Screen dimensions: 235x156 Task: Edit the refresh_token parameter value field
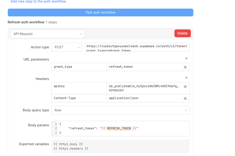[x=144, y=67]
